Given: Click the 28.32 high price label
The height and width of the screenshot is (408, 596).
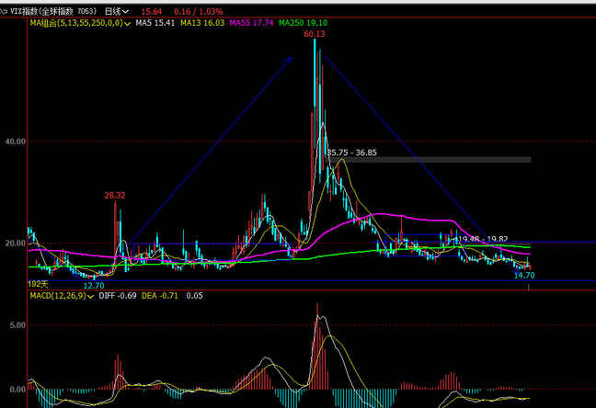Looking at the screenshot, I should [x=115, y=196].
